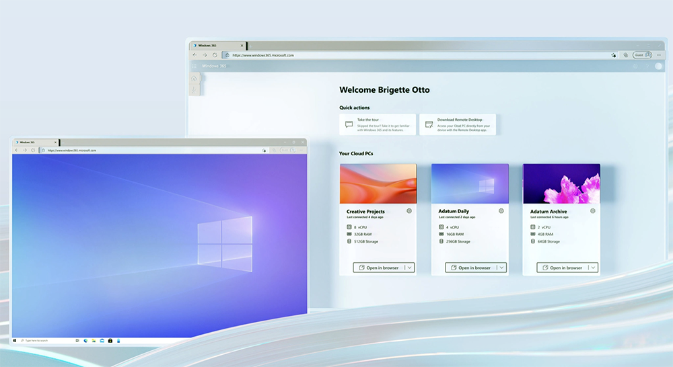
Task: Go forward in the large browser window
Action: pyautogui.click(x=205, y=55)
